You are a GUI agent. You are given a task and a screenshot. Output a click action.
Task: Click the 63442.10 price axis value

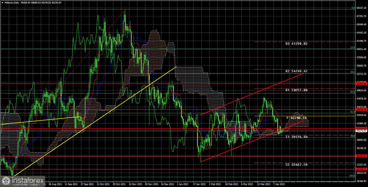(x=362, y=32)
